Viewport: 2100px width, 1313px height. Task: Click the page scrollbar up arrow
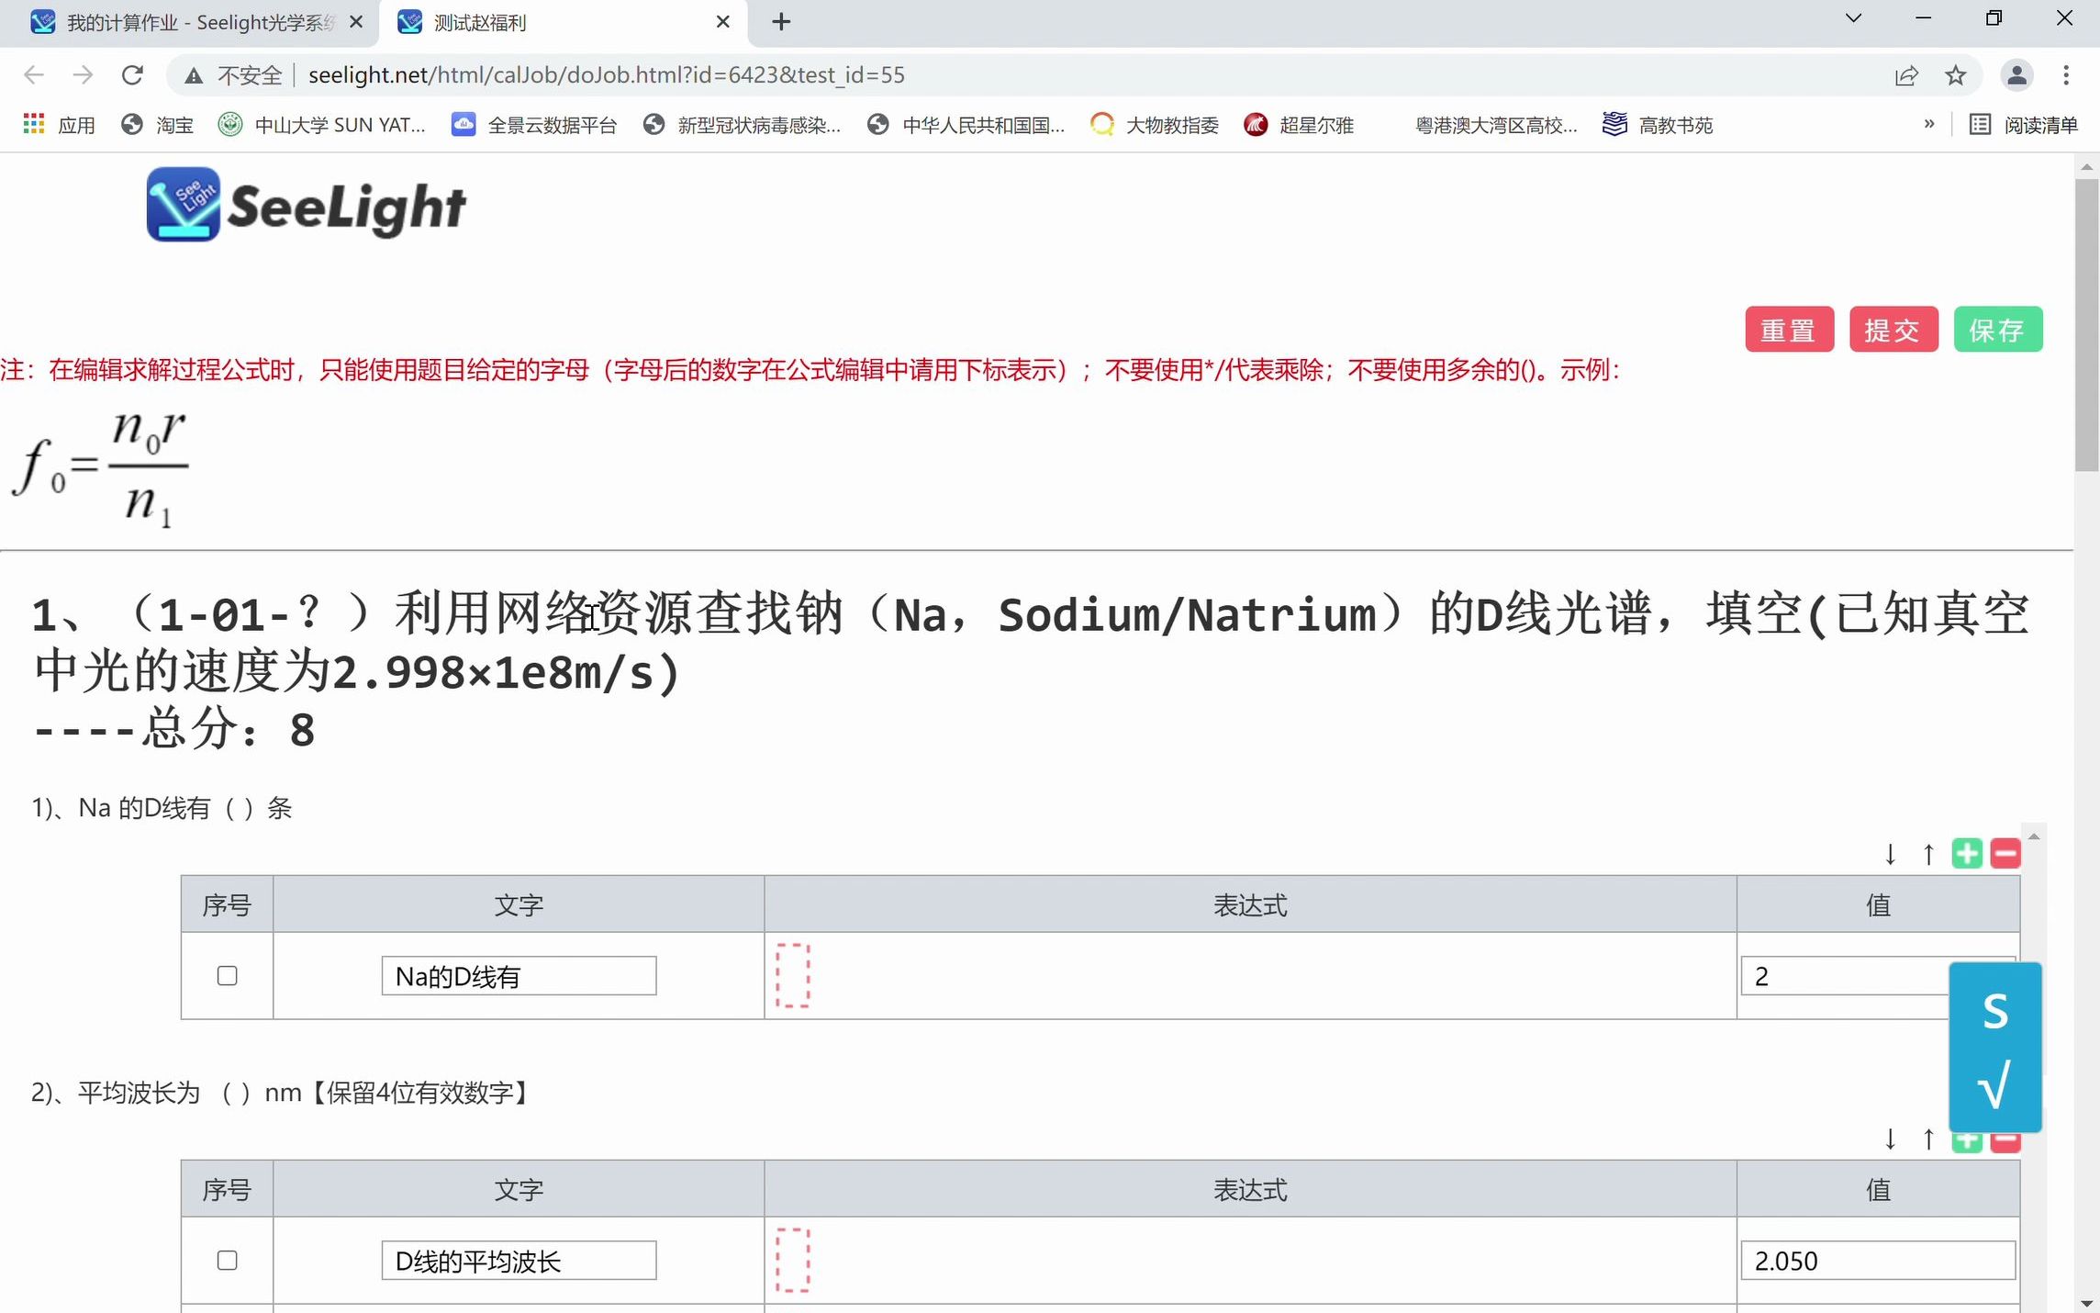pyautogui.click(x=2086, y=167)
